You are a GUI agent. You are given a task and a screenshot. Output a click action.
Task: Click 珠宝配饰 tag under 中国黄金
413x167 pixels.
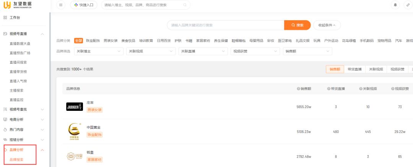tap(94, 135)
